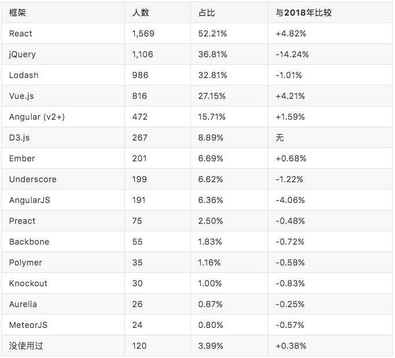
Task: Select the jQuery row name
Action: pos(23,54)
